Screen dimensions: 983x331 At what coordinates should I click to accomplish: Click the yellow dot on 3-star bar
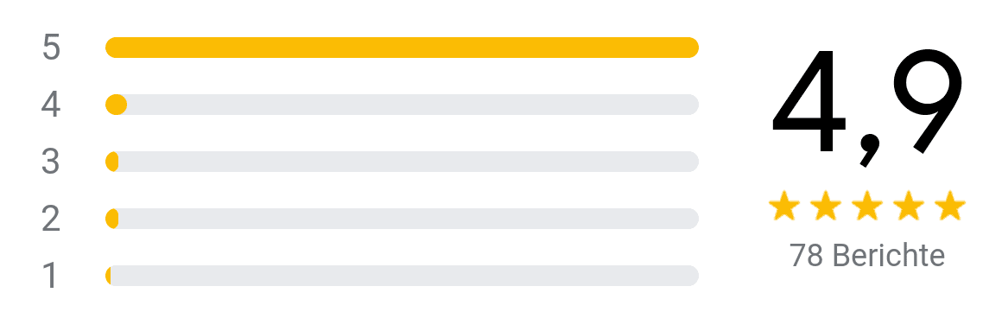(111, 162)
